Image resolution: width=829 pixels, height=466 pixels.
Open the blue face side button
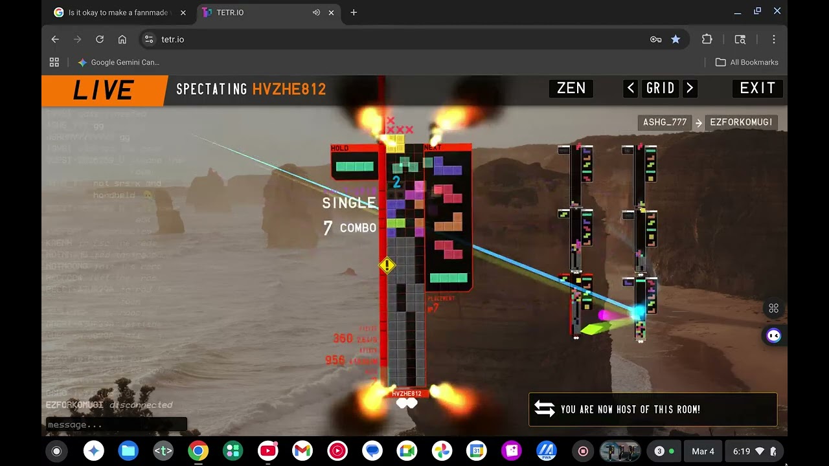[773, 335]
